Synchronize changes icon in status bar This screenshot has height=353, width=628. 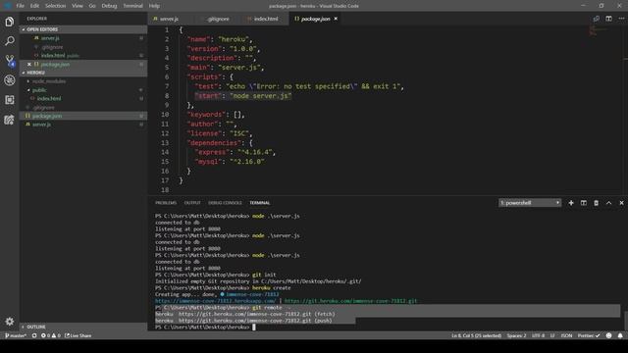point(34,335)
